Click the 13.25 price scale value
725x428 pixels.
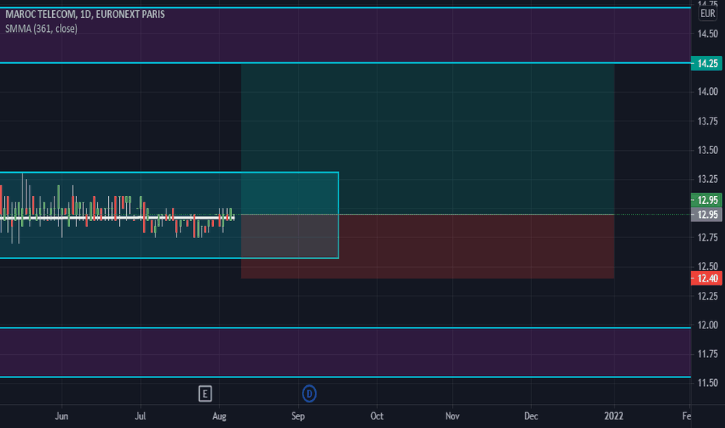pyautogui.click(x=707, y=179)
